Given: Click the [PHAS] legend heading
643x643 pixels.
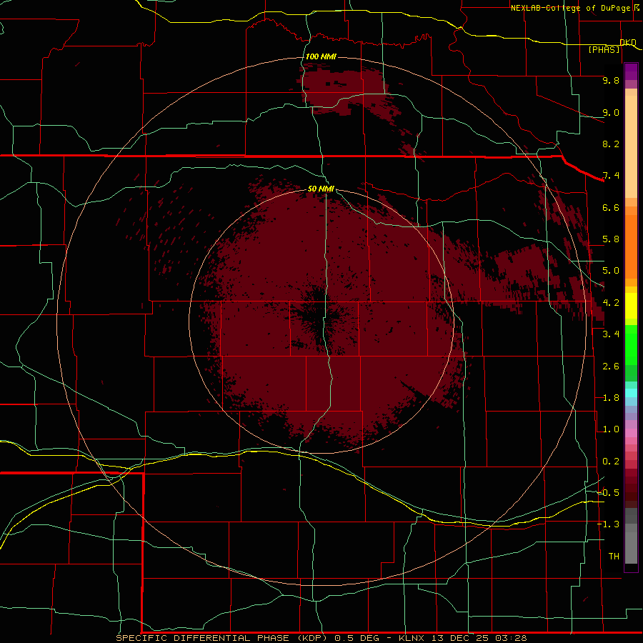Looking at the screenshot, I should click(x=604, y=49).
